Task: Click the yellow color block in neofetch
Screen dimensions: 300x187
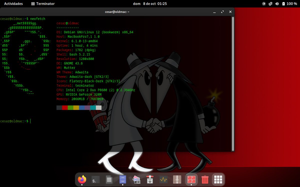Action: pyautogui.click(x=76, y=108)
